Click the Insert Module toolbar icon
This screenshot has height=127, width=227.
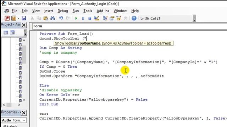pyautogui.click(x=14, y=18)
